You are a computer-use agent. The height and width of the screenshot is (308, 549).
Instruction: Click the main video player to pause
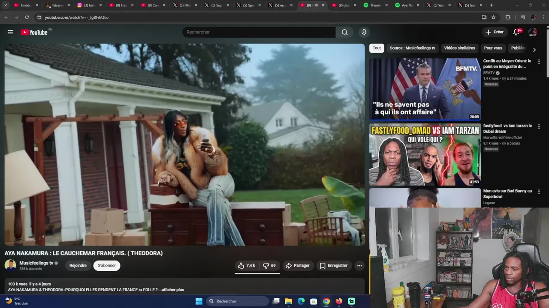(x=184, y=145)
